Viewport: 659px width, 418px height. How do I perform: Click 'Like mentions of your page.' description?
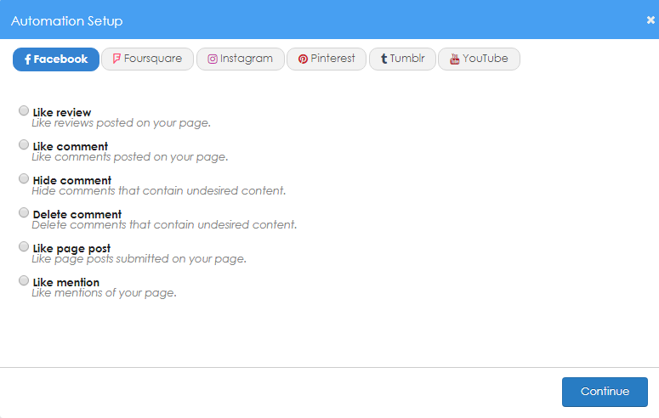click(105, 293)
